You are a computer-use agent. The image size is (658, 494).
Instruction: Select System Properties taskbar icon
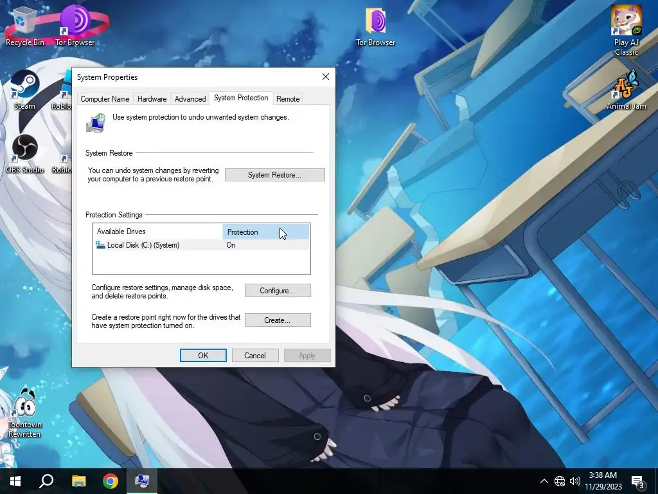[x=142, y=481]
